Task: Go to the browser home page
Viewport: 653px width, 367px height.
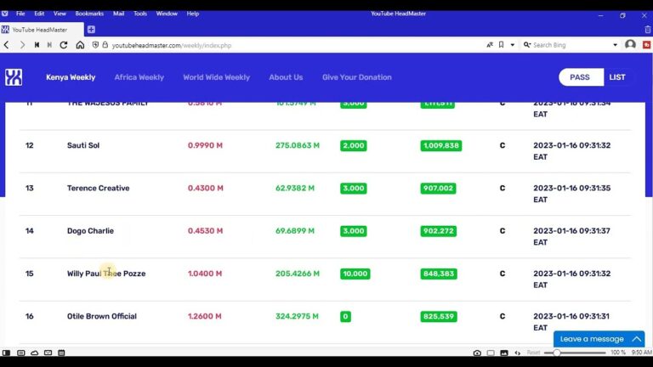Action: pos(80,45)
